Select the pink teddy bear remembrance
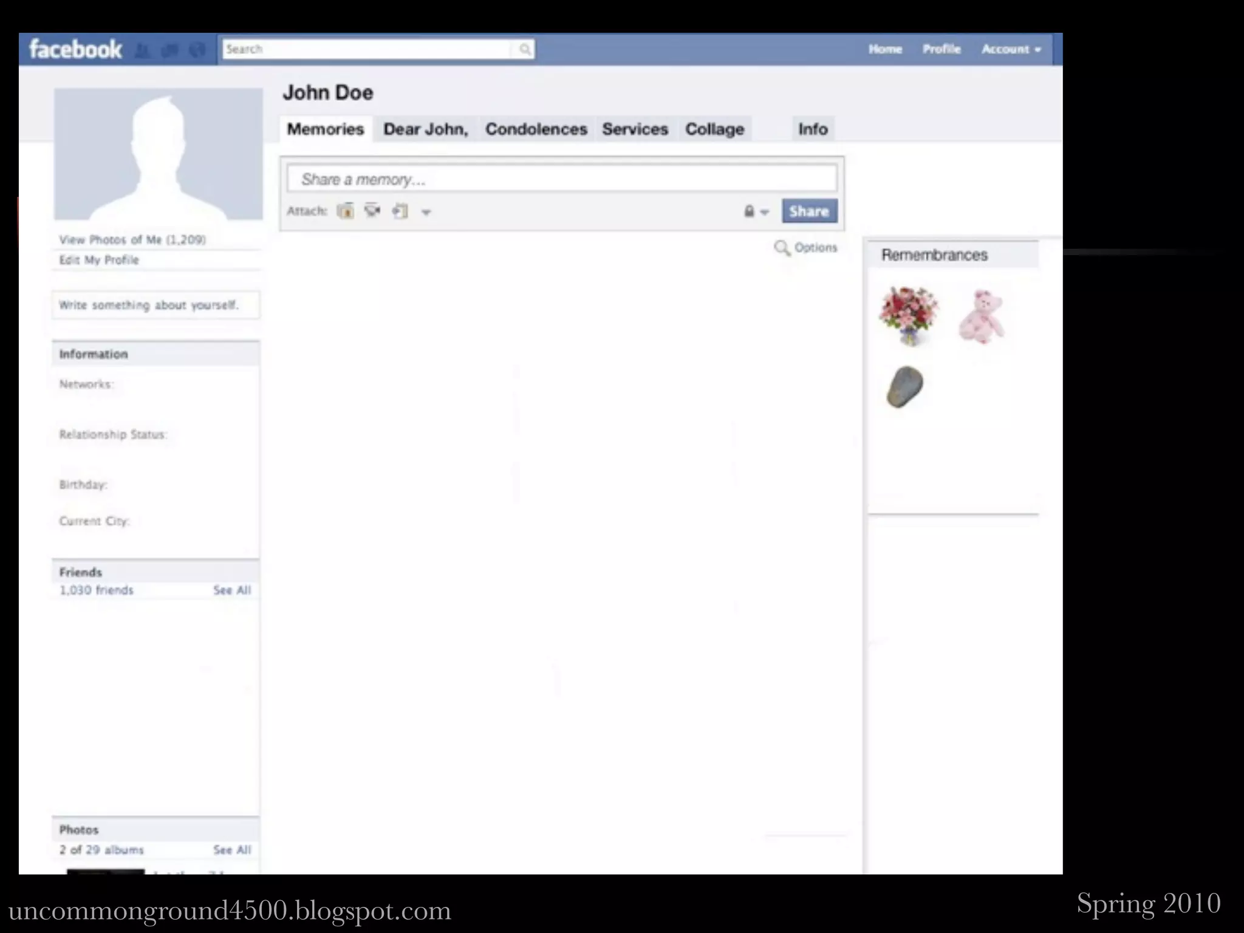The width and height of the screenshot is (1244, 933). tap(981, 316)
